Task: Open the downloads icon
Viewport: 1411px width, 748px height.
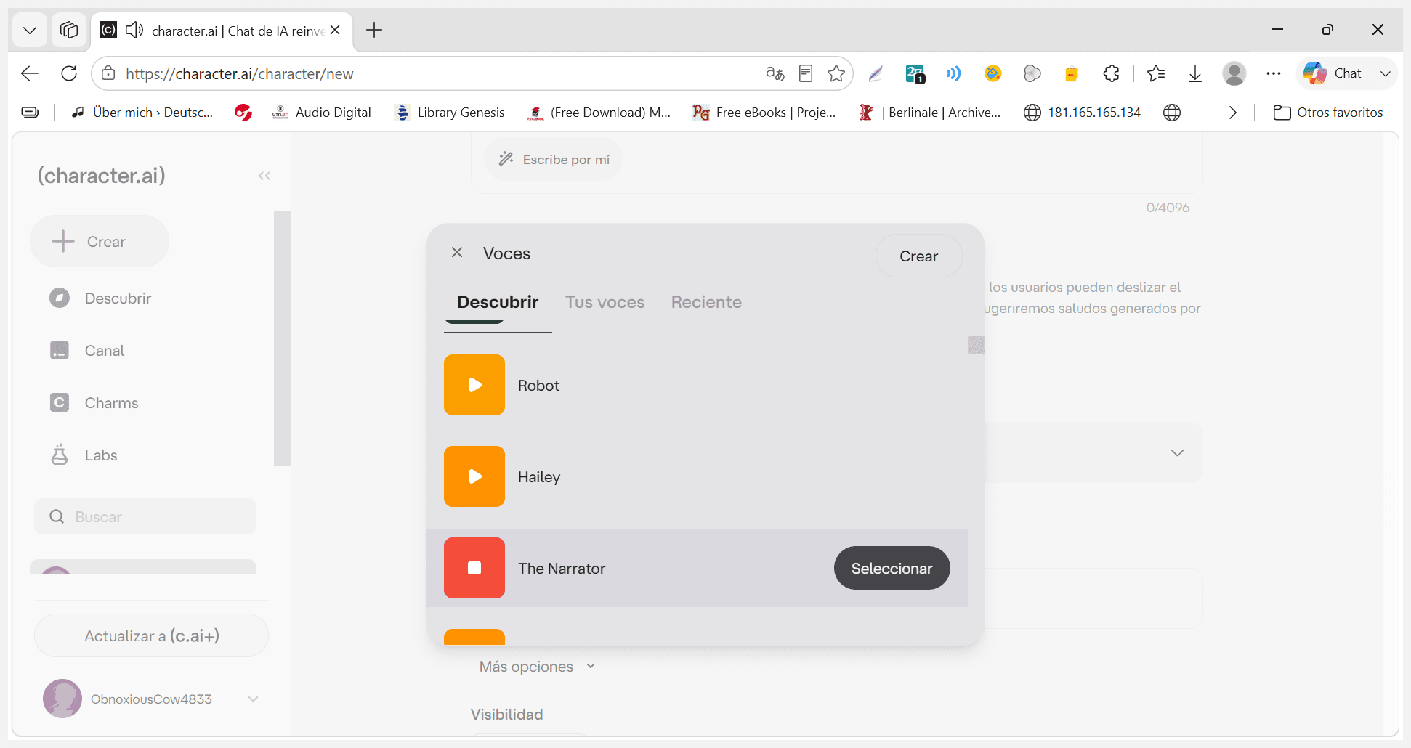Action: 1195,73
